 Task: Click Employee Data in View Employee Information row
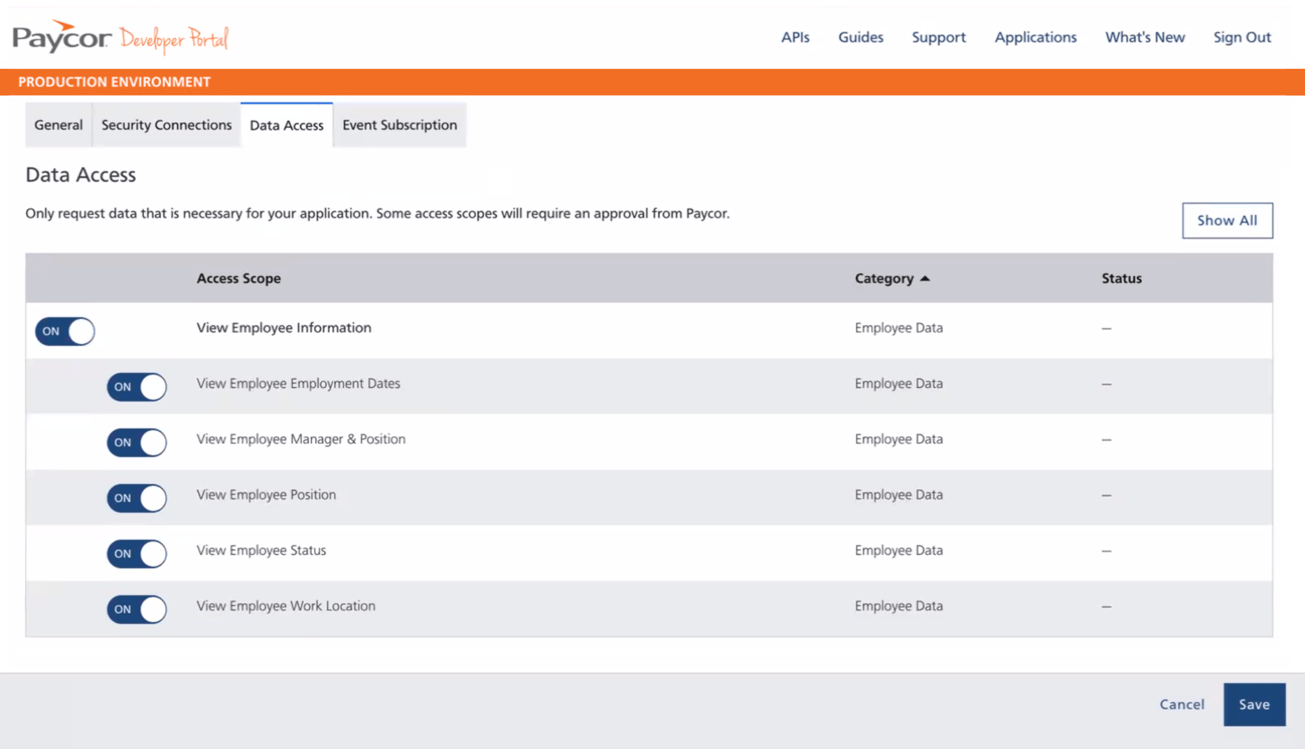tap(898, 327)
